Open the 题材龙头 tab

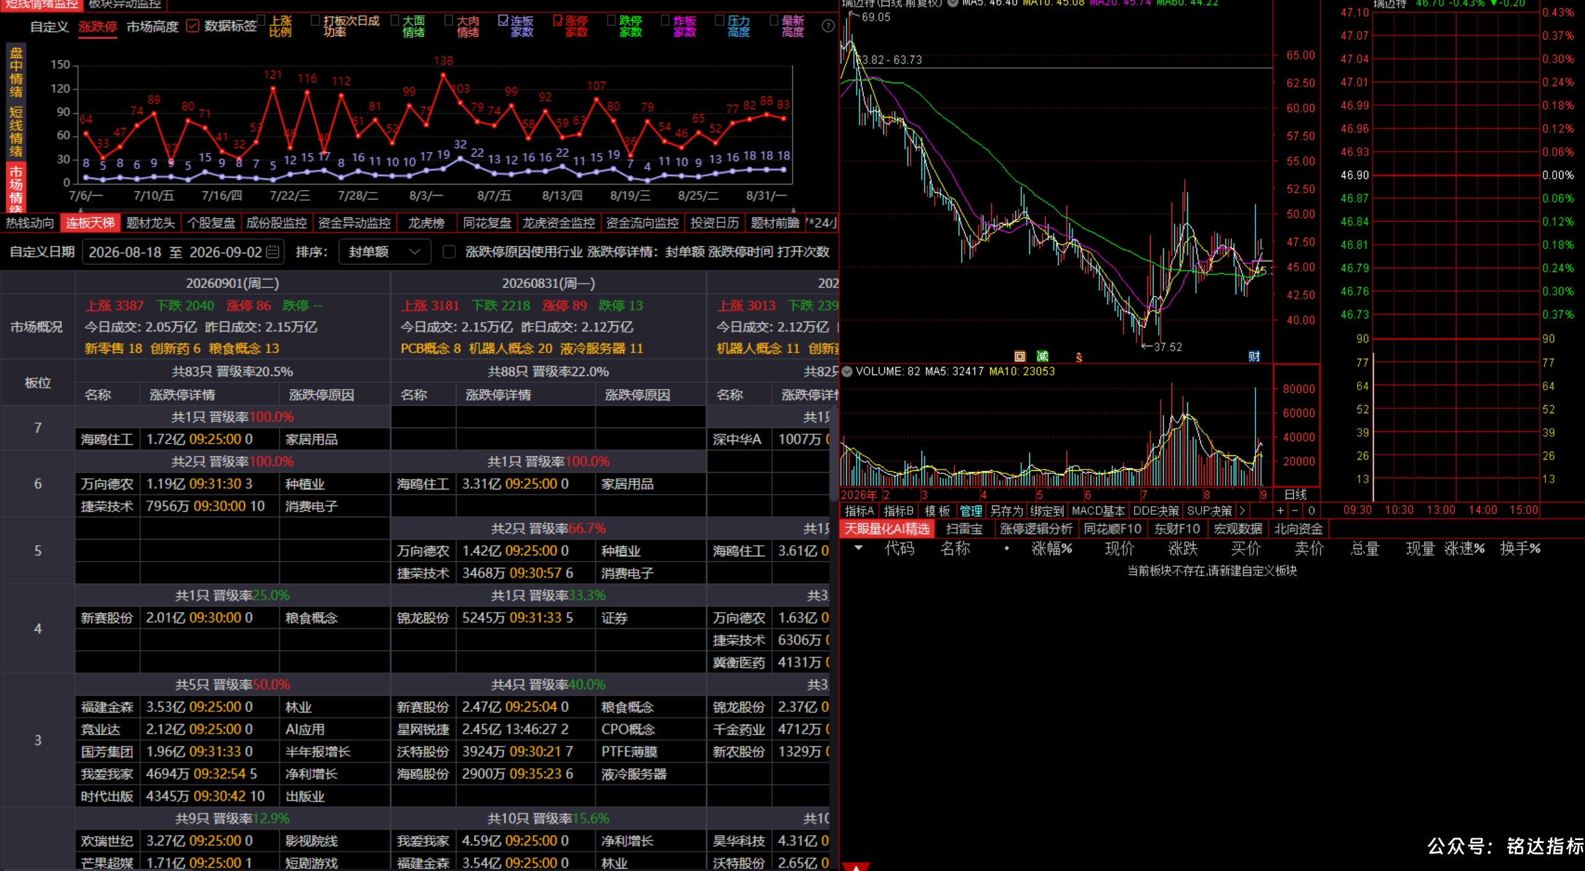[151, 223]
